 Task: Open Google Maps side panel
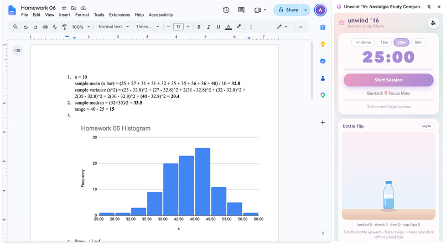coord(323,95)
